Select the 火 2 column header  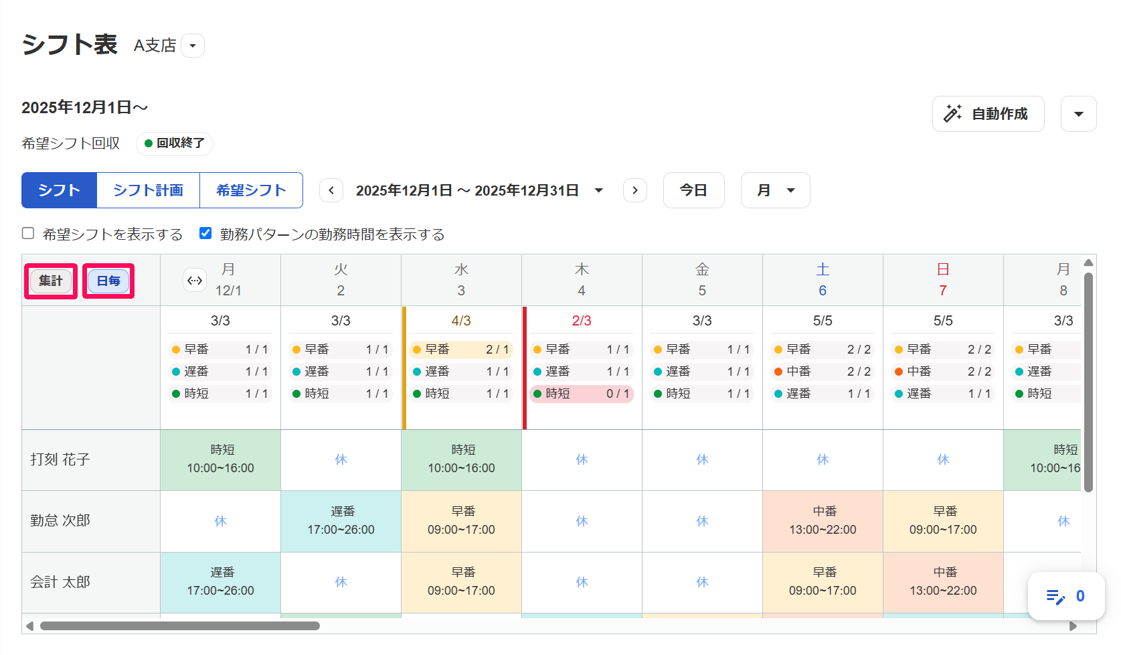pyautogui.click(x=341, y=280)
